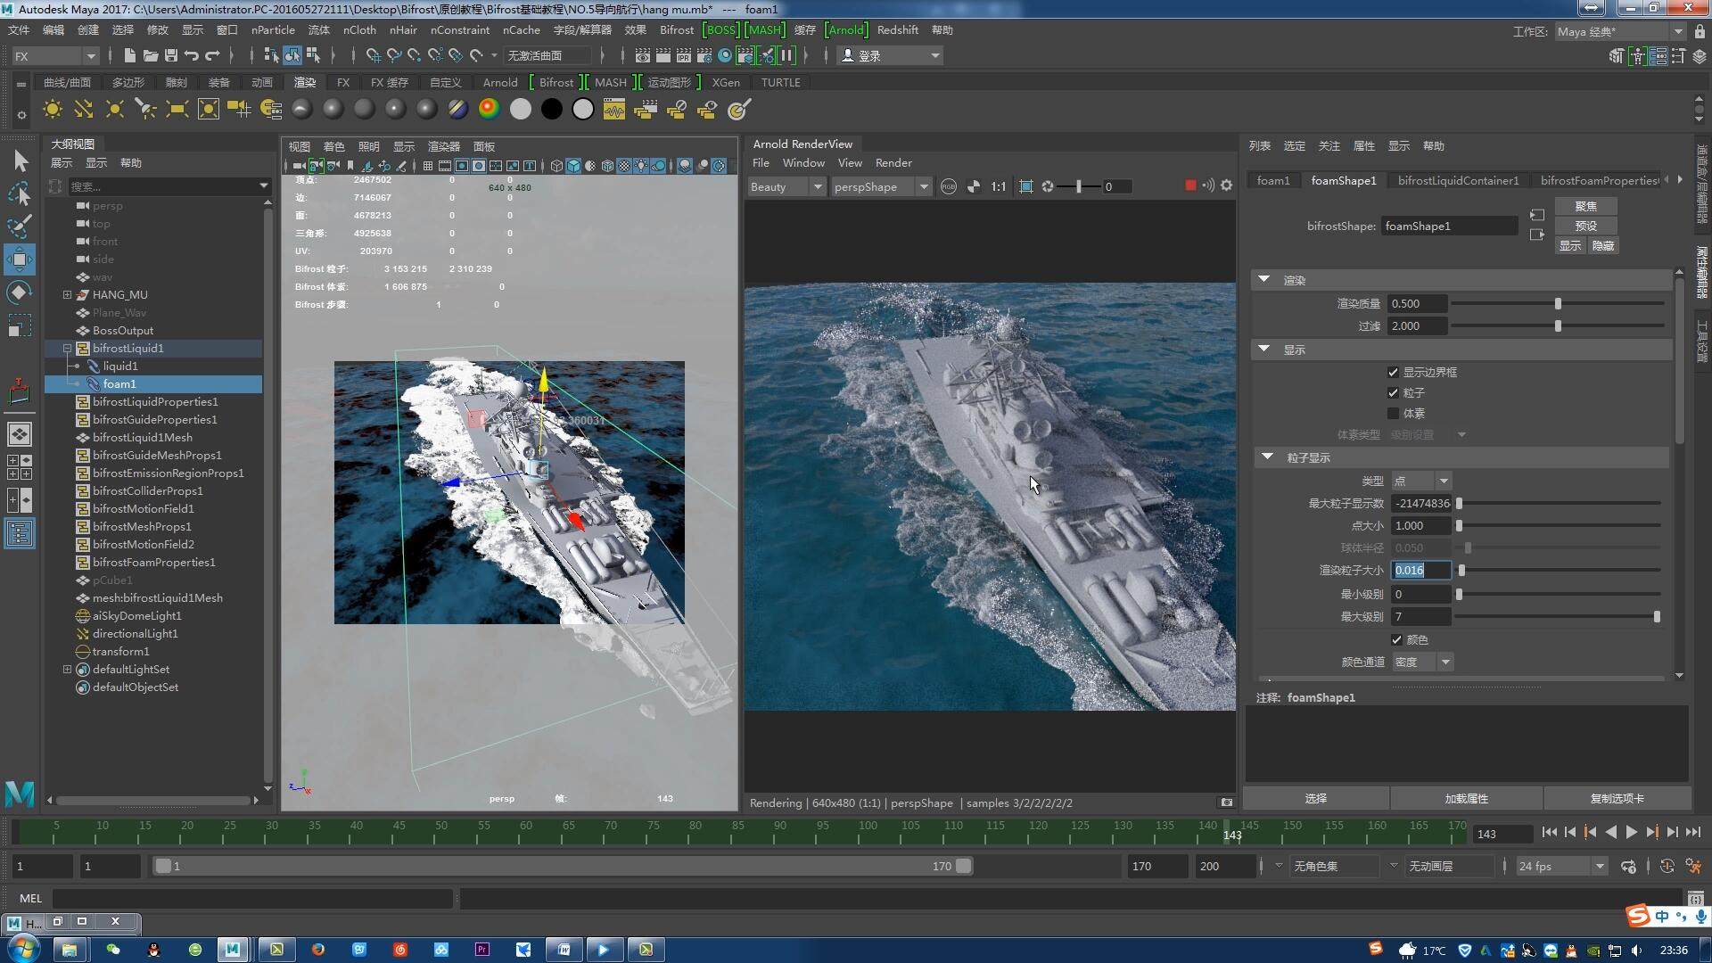The width and height of the screenshot is (1712, 963).
Task: Toggle the 显示边界框 checkbox
Action: point(1393,372)
